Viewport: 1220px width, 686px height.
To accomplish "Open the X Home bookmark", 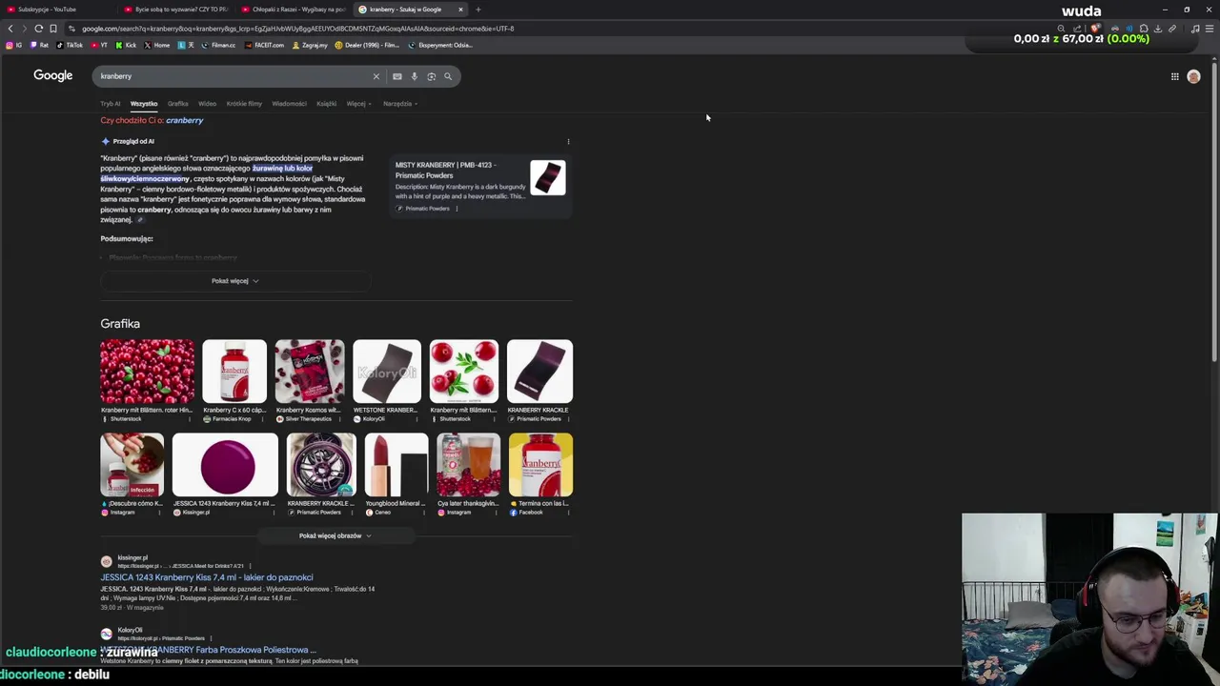I will [157, 45].
